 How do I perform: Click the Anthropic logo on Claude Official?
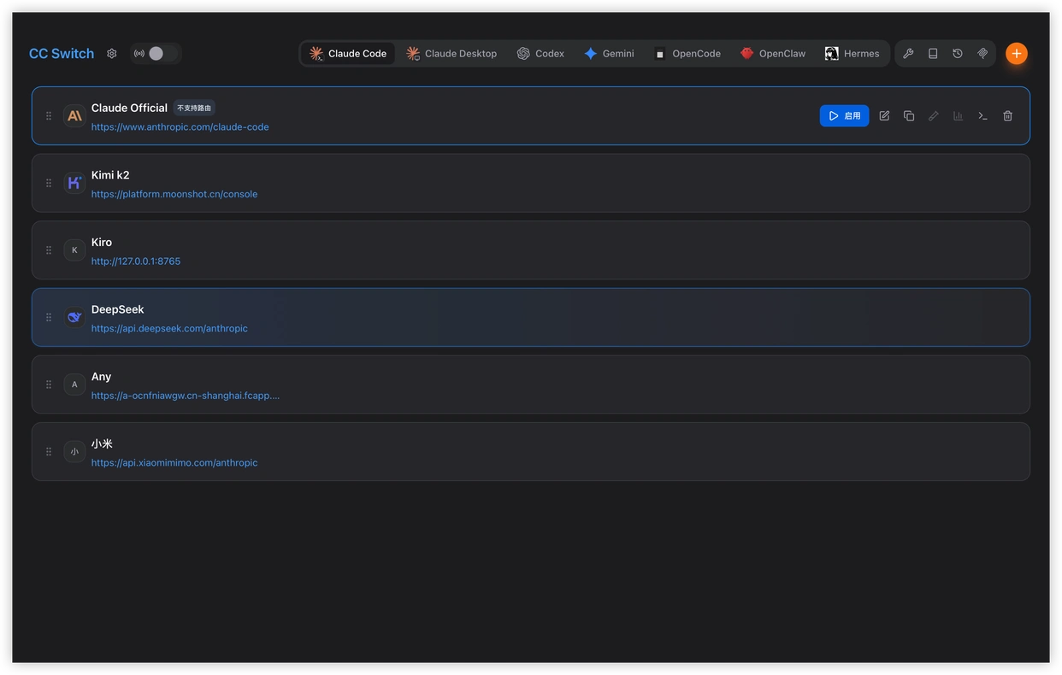click(74, 115)
